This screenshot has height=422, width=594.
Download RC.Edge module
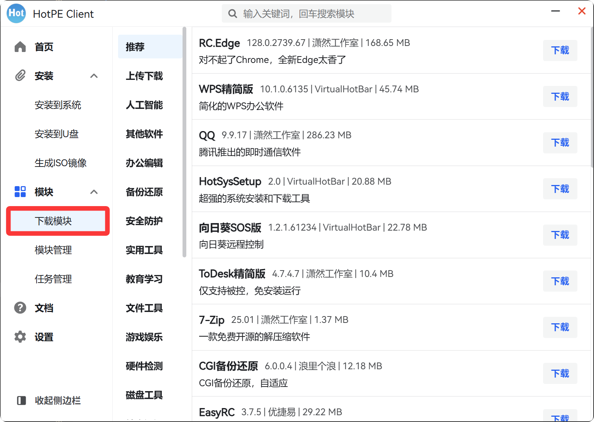click(x=560, y=50)
